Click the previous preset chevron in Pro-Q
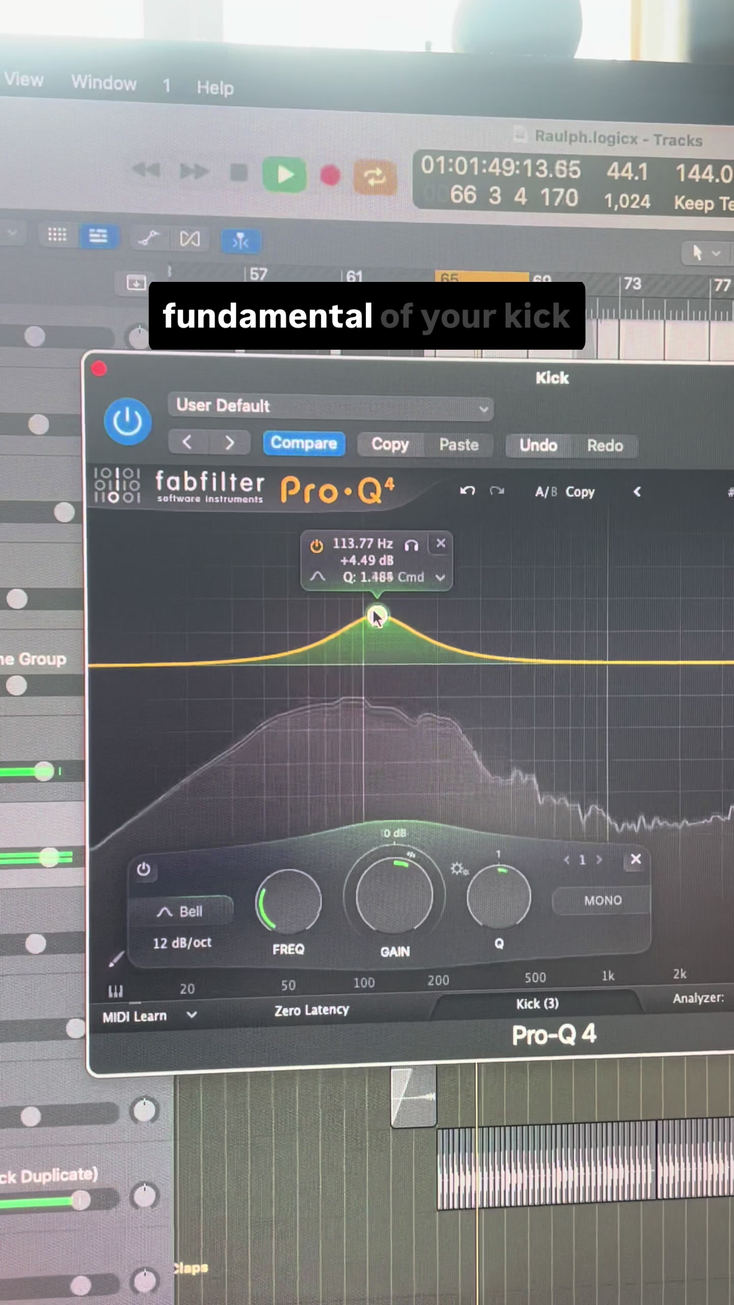 pos(637,492)
